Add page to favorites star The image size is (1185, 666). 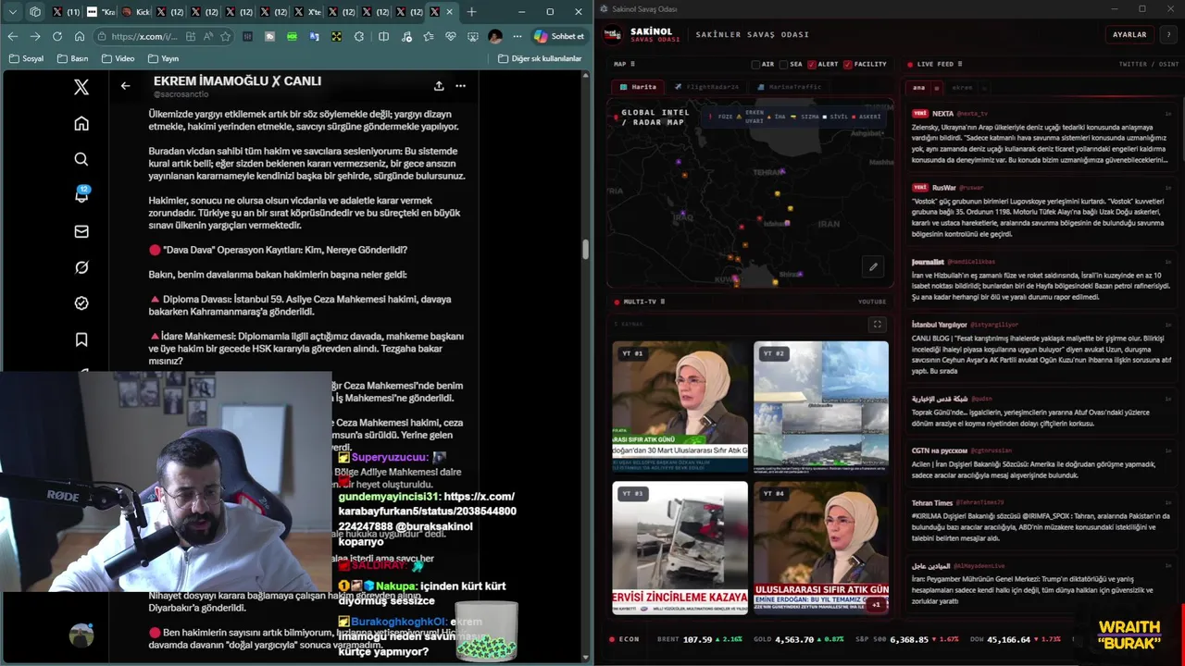click(225, 36)
